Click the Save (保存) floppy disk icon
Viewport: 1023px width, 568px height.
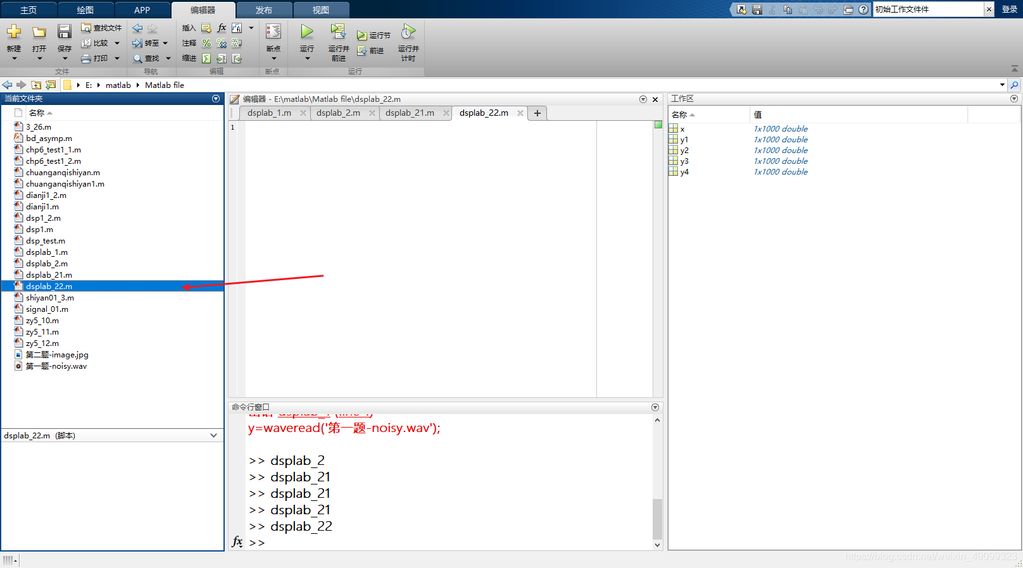(65, 32)
